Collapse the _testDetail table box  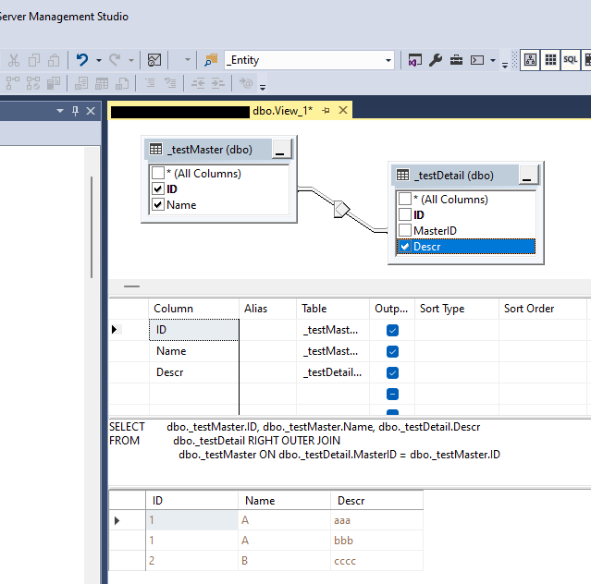pos(528,175)
